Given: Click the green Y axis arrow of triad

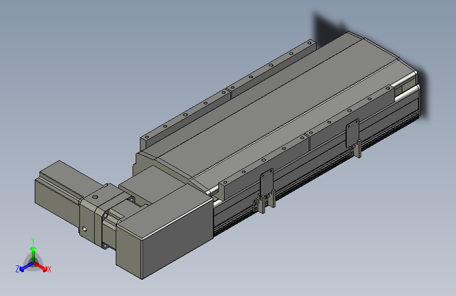Looking at the screenshot, I should tap(34, 254).
